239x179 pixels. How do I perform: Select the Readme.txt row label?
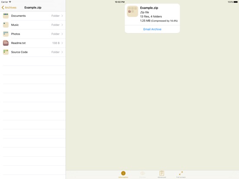[18, 43]
